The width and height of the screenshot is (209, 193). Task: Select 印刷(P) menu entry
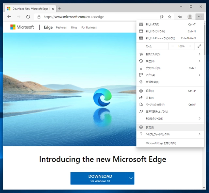click(x=170, y=91)
